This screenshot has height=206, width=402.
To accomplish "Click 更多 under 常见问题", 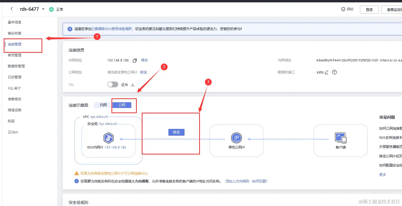I will [383, 175].
